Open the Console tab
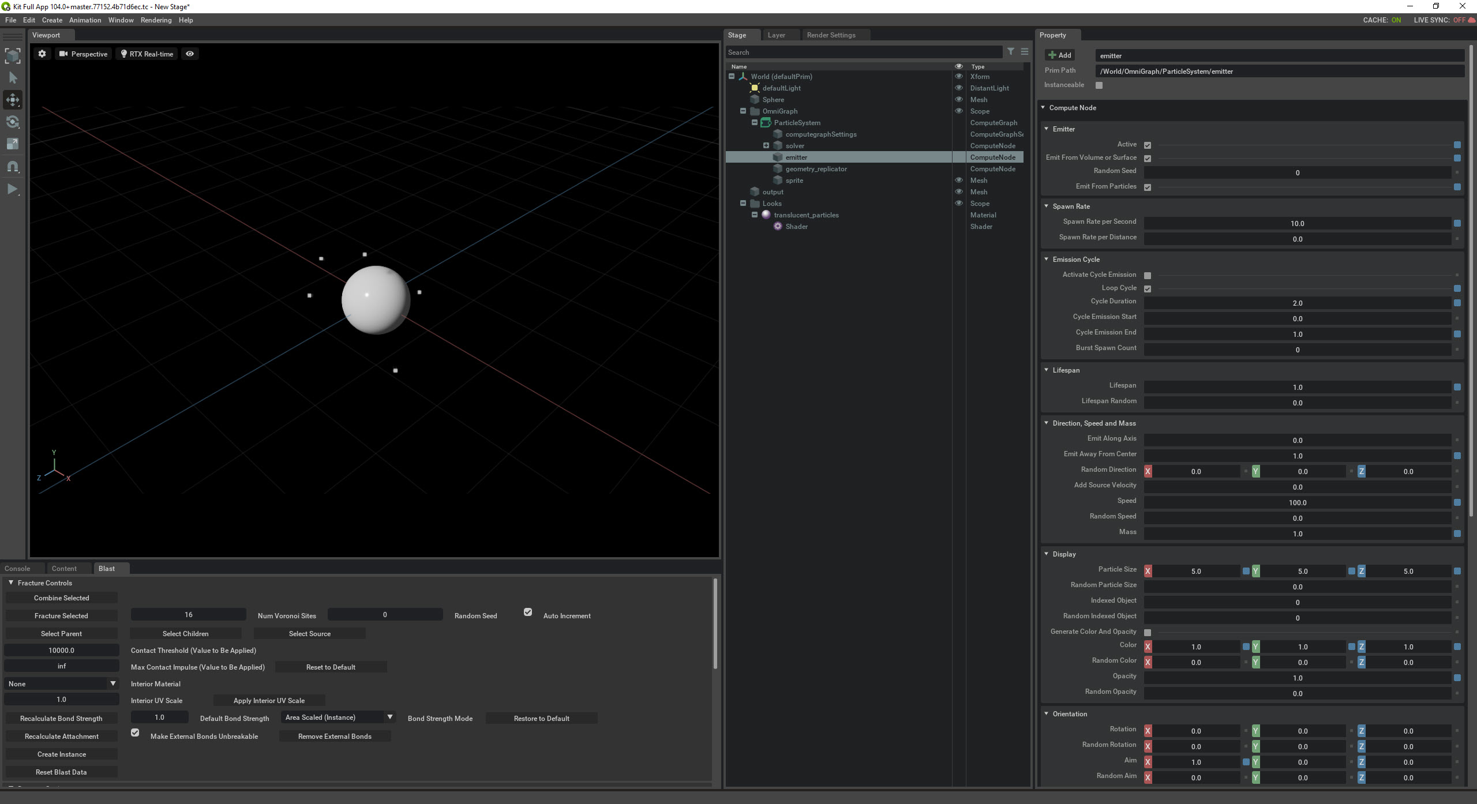This screenshot has width=1477, height=804. pos(17,568)
